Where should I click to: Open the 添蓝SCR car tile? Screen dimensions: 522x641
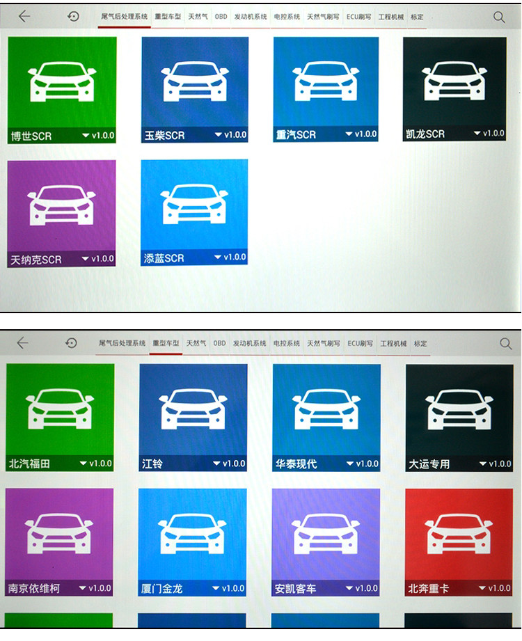(194, 212)
